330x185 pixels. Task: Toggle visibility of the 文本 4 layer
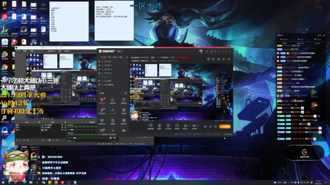pos(99,69)
